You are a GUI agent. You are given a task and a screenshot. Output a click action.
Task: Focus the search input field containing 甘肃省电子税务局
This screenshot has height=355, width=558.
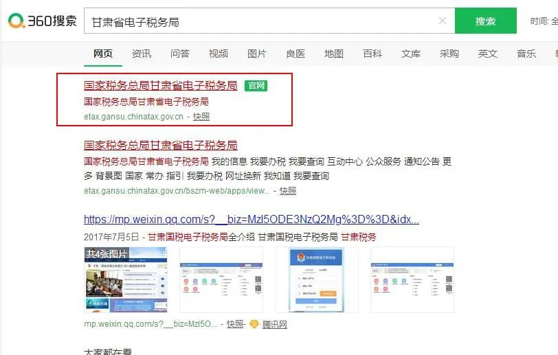point(269,21)
